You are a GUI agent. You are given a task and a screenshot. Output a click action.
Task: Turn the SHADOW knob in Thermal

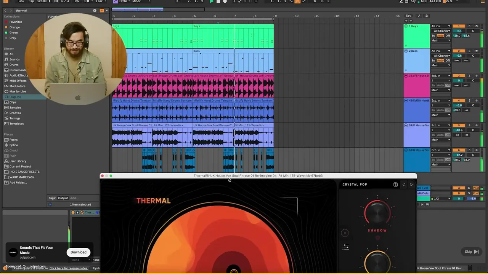pyautogui.click(x=377, y=213)
